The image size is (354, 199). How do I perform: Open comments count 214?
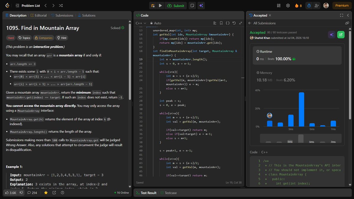[x=32, y=193]
